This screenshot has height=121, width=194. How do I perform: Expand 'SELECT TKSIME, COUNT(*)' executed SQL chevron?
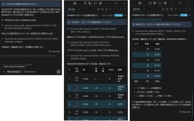(x=190, y=33)
